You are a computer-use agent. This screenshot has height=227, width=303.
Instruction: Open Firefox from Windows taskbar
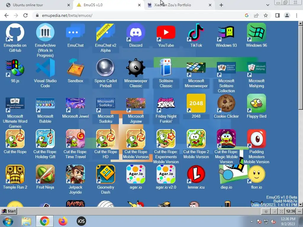(x=63, y=221)
